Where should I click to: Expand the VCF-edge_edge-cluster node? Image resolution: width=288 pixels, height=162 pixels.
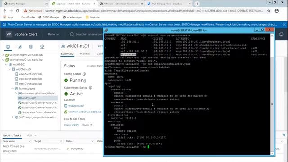pos(13,117)
